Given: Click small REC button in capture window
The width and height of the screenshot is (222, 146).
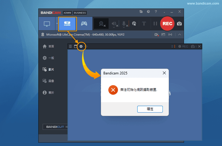Looking at the screenshot, I should [183, 47].
